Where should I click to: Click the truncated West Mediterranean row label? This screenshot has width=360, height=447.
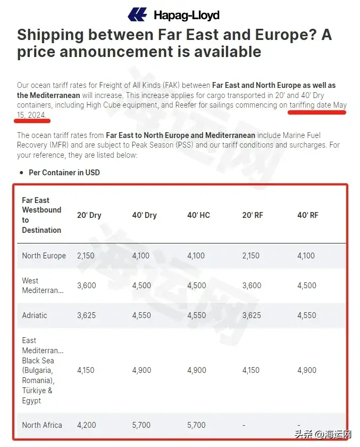pos(43,286)
